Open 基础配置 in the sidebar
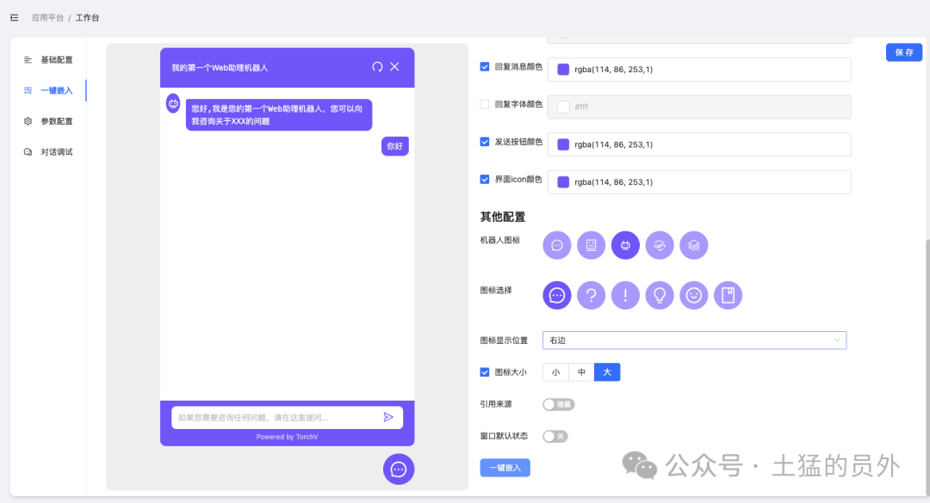 click(48, 60)
